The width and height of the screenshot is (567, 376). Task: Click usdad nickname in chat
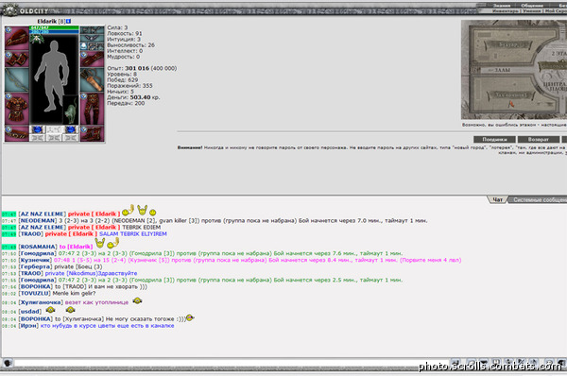(29, 311)
